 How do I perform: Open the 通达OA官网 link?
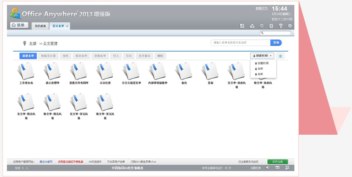tap(46, 162)
